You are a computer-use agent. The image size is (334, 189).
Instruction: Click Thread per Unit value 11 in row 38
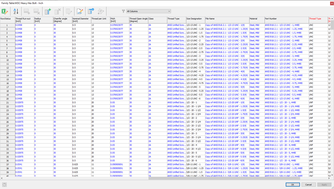pyautogui.click(x=100, y=168)
